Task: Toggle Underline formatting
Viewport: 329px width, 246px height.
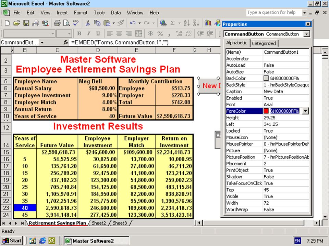Action: (98, 33)
